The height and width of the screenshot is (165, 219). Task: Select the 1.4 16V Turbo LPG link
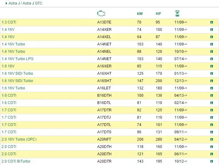point(18,59)
